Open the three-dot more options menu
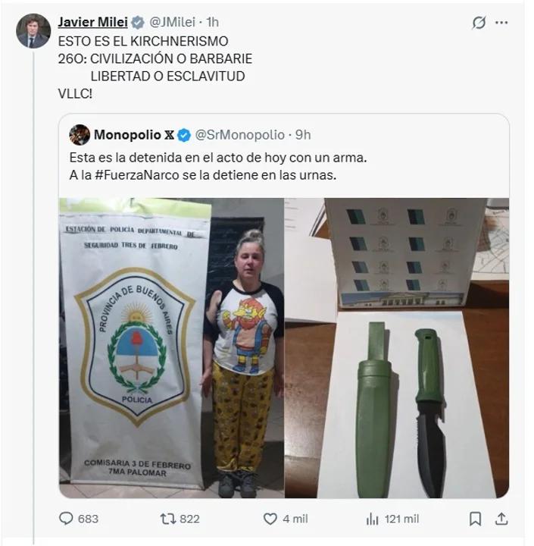 [x=501, y=23]
